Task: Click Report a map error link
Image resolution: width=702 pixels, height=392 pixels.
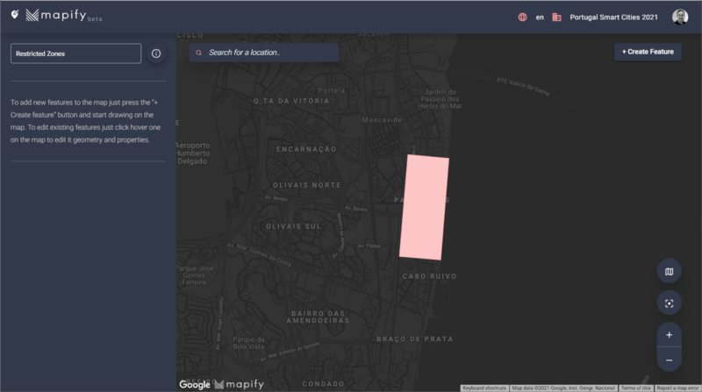Action: coord(677,388)
